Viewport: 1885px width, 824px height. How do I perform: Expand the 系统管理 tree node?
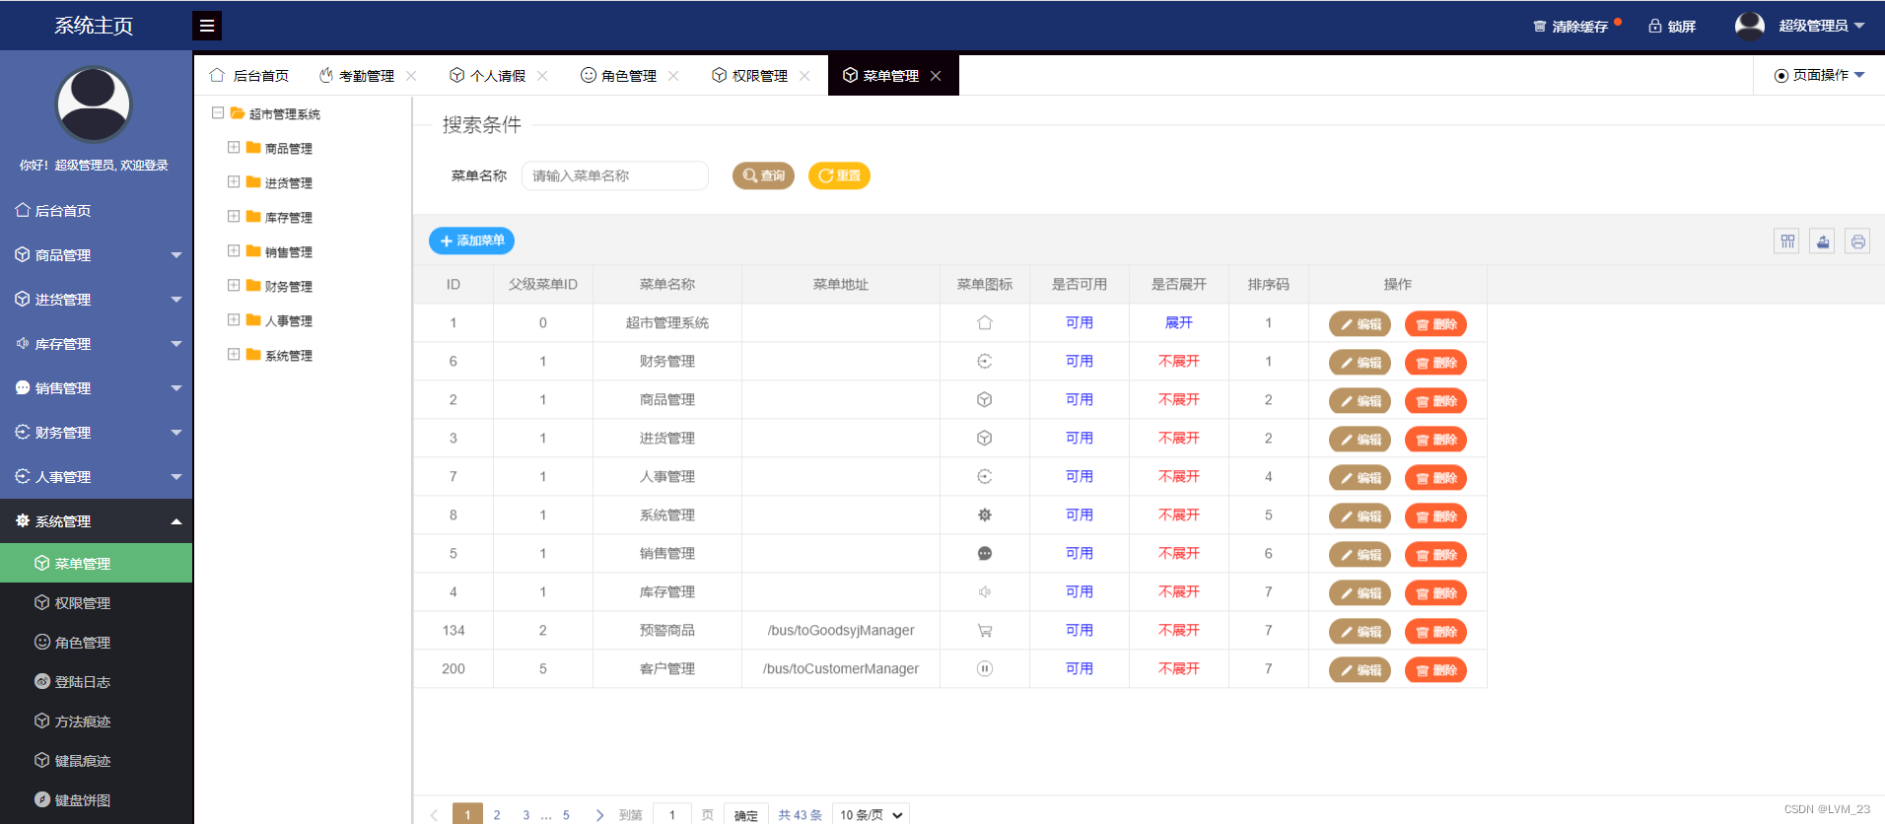234,355
